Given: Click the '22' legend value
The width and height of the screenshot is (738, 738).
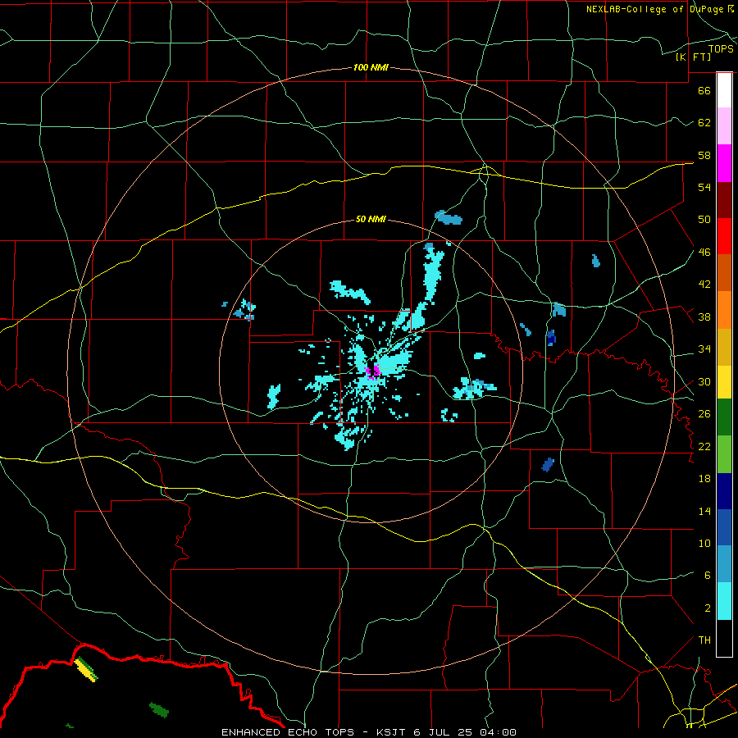Looking at the screenshot, I should click(704, 446).
